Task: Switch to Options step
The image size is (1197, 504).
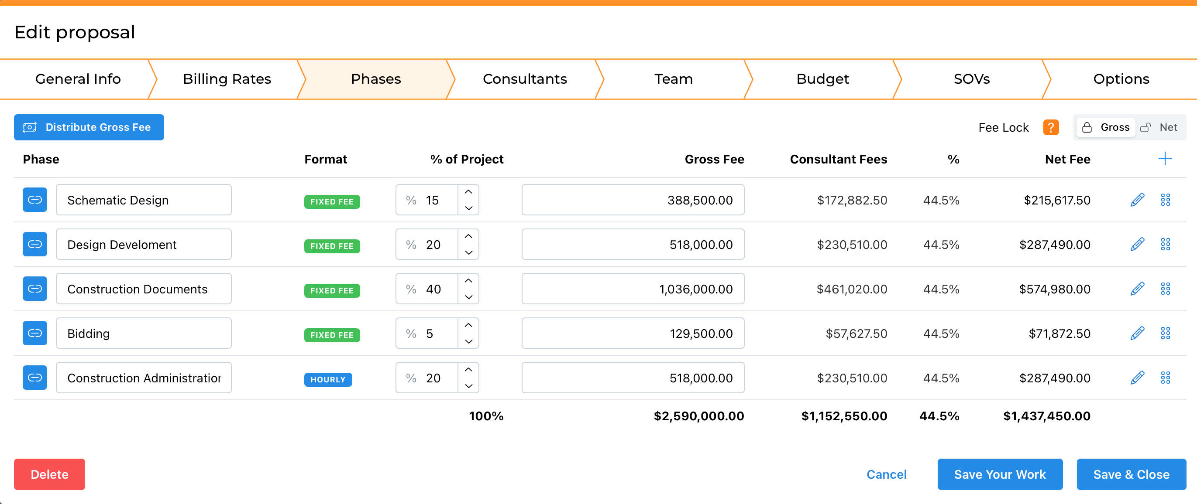Action: click(1121, 79)
